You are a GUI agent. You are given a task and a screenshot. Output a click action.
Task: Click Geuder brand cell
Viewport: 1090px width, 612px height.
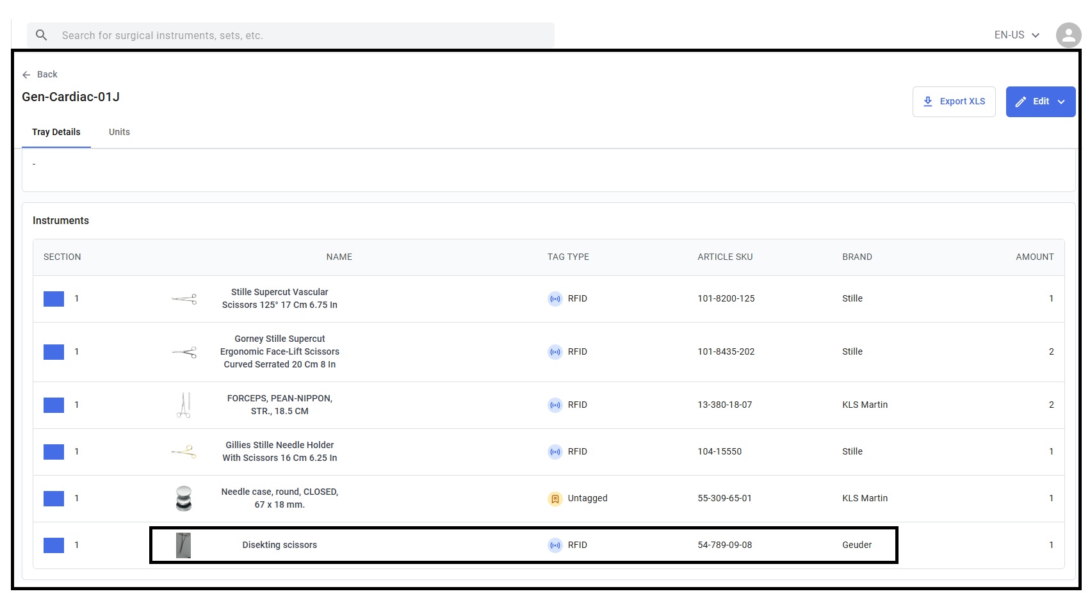click(857, 545)
